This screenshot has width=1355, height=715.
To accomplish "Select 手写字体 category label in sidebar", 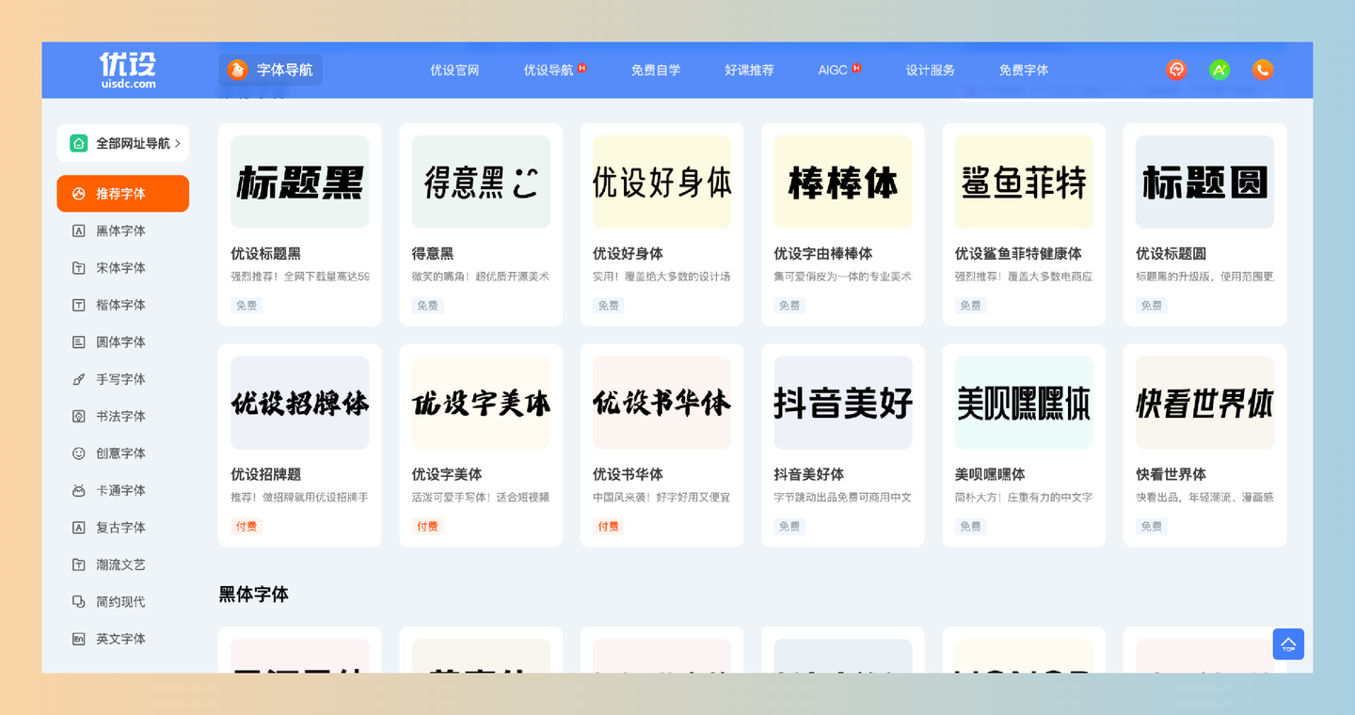I will click(120, 379).
